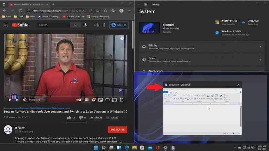
Task: Go back in the Edge browser
Action: 5,11
